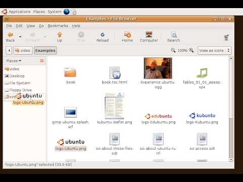The image size is (243, 182).
Task: Close the Places side pane
Action: (42, 61)
